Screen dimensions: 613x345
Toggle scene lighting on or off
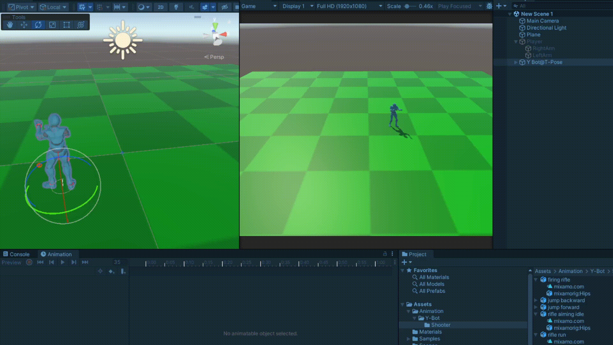click(176, 7)
